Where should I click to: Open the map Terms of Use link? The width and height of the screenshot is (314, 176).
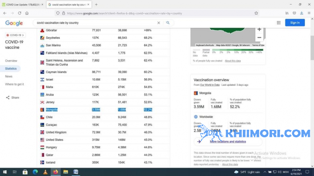point(258,45)
